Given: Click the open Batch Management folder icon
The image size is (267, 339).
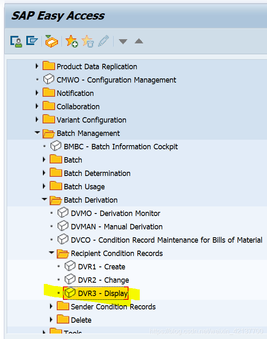Looking at the screenshot, I should [48, 133].
